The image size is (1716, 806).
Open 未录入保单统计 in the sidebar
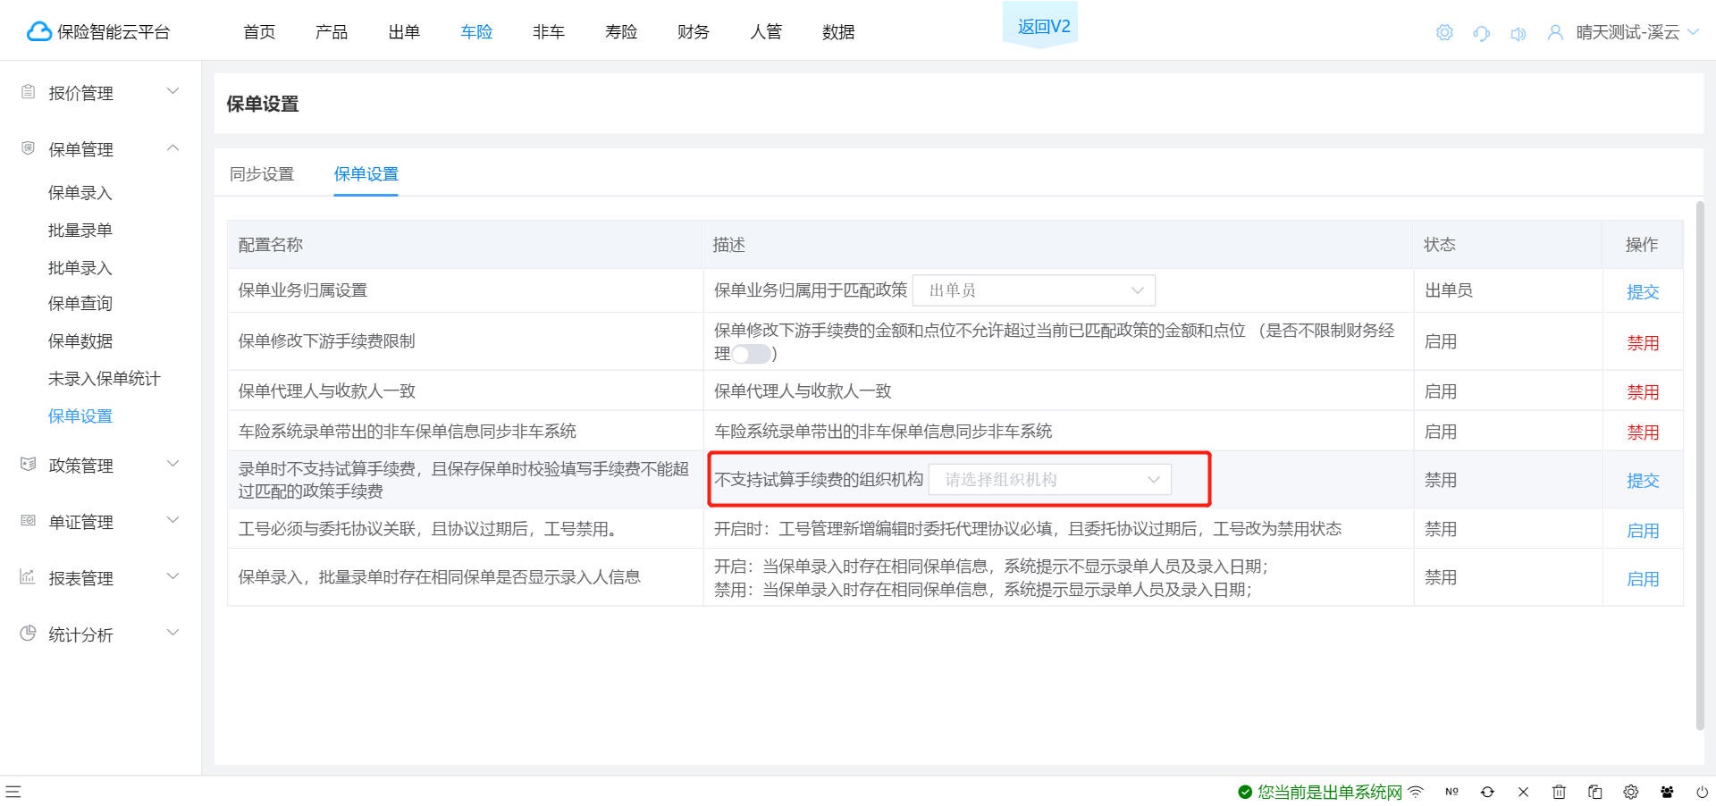(x=105, y=379)
